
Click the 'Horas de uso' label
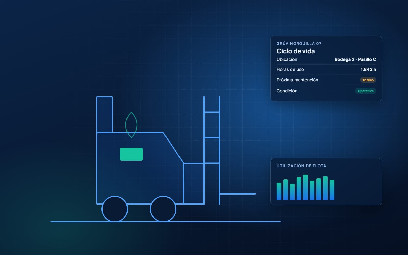(x=290, y=69)
